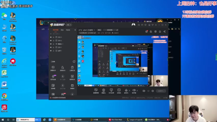Switch to the second scene tab
Viewport: 217px width, 122px height.
pos(62,30)
